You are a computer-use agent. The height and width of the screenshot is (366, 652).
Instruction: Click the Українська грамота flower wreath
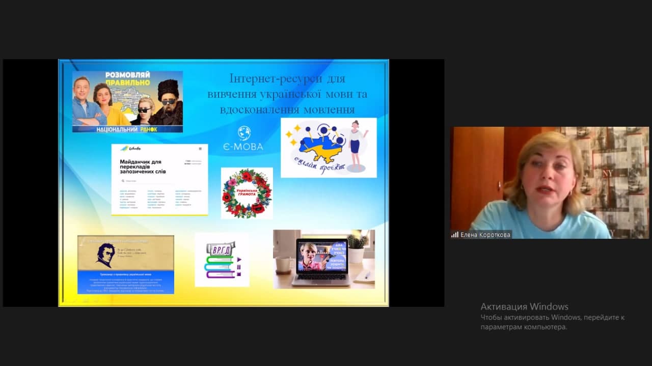pos(247,193)
